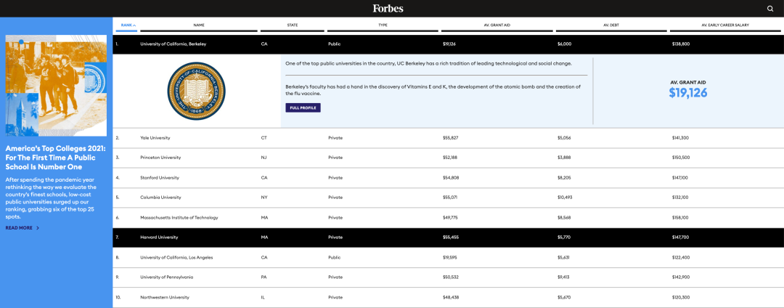The height and width of the screenshot is (308, 784).
Task: Sort by Av. Grant Aid column
Action: click(x=497, y=25)
